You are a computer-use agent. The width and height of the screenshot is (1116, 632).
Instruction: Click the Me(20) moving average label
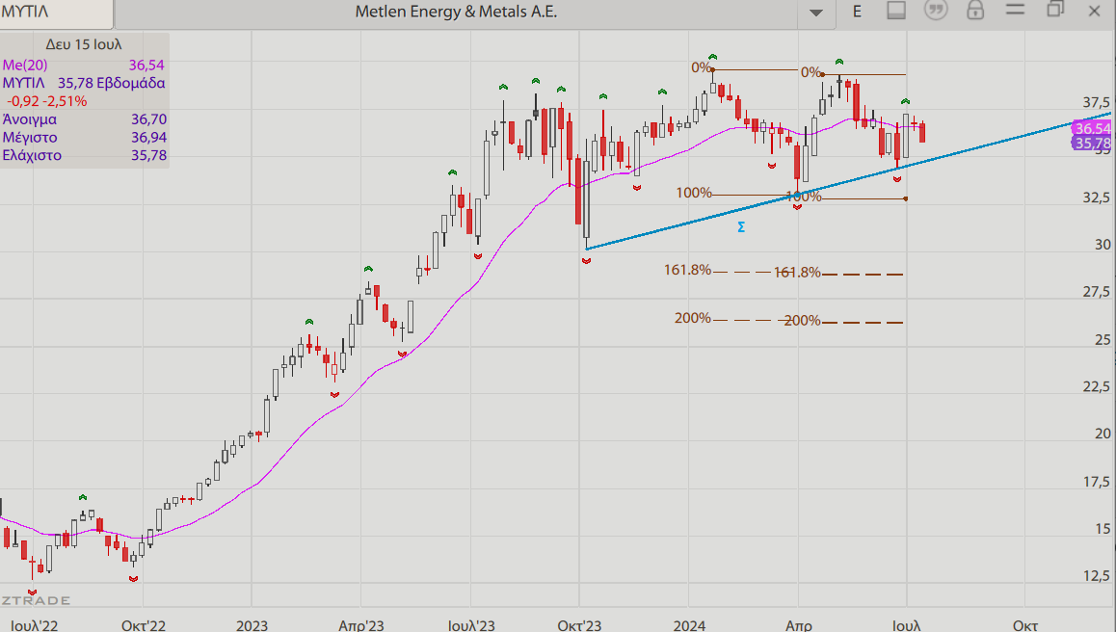(25, 65)
